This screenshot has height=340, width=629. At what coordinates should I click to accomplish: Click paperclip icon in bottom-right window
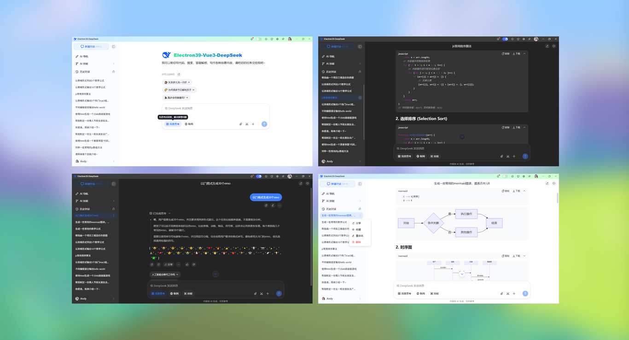[x=502, y=293]
